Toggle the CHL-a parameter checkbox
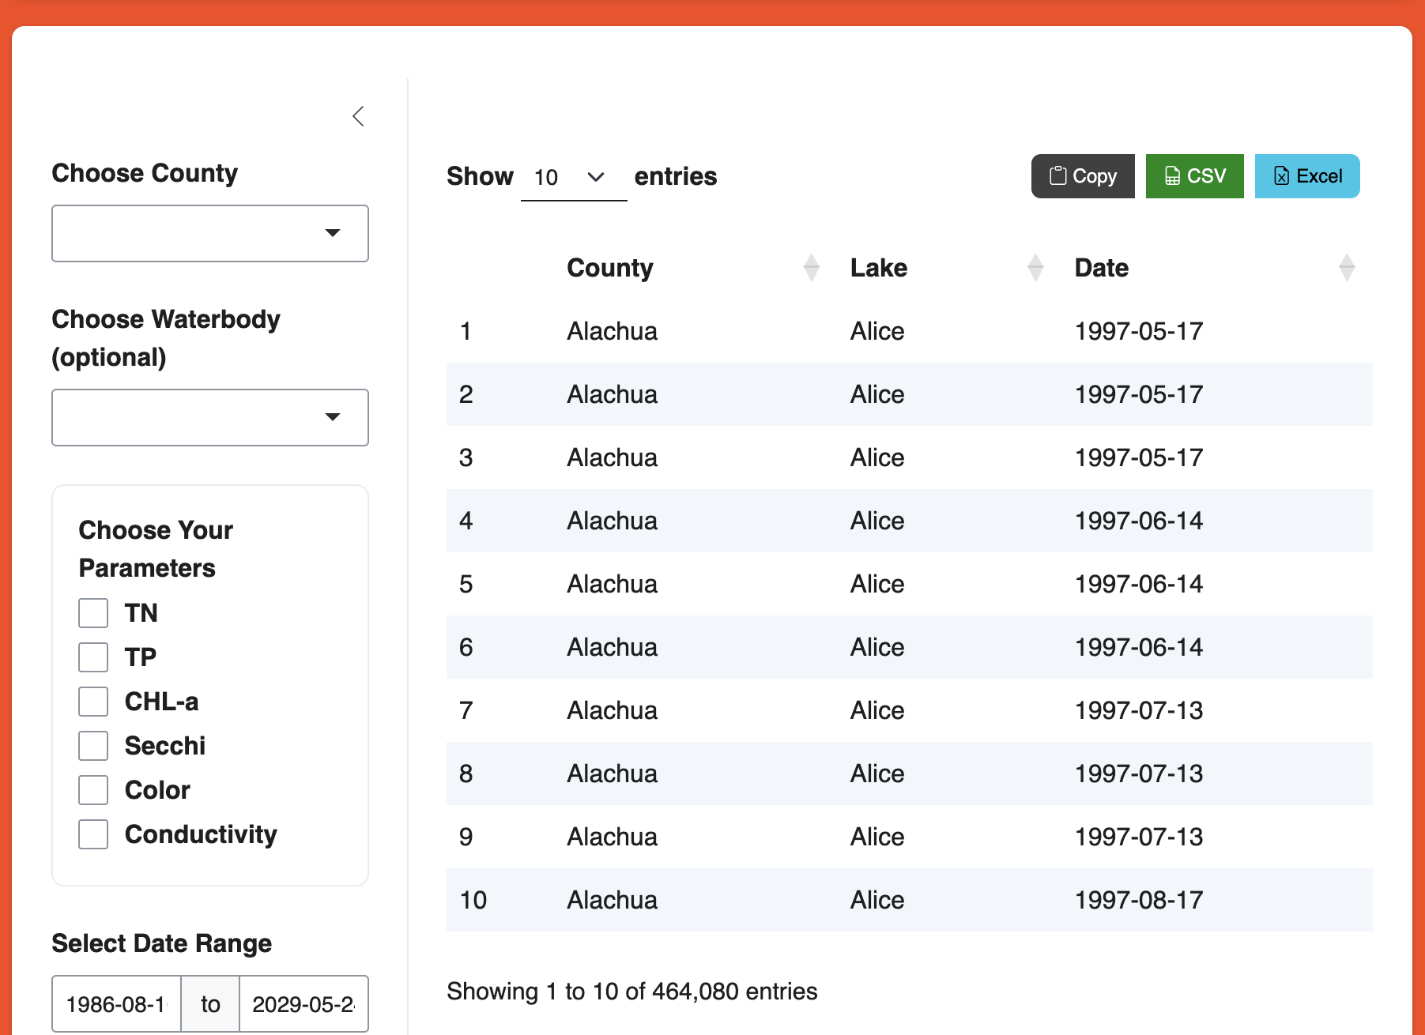Image resolution: width=1425 pixels, height=1035 pixels. [x=93, y=702]
